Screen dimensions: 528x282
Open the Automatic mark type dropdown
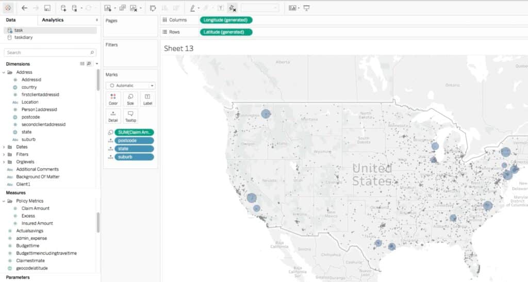point(130,86)
